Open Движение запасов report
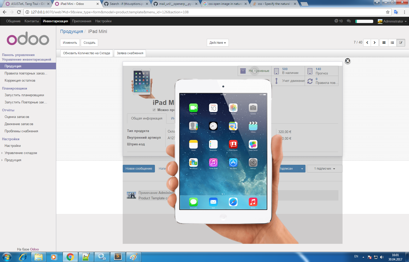 pos(19,124)
